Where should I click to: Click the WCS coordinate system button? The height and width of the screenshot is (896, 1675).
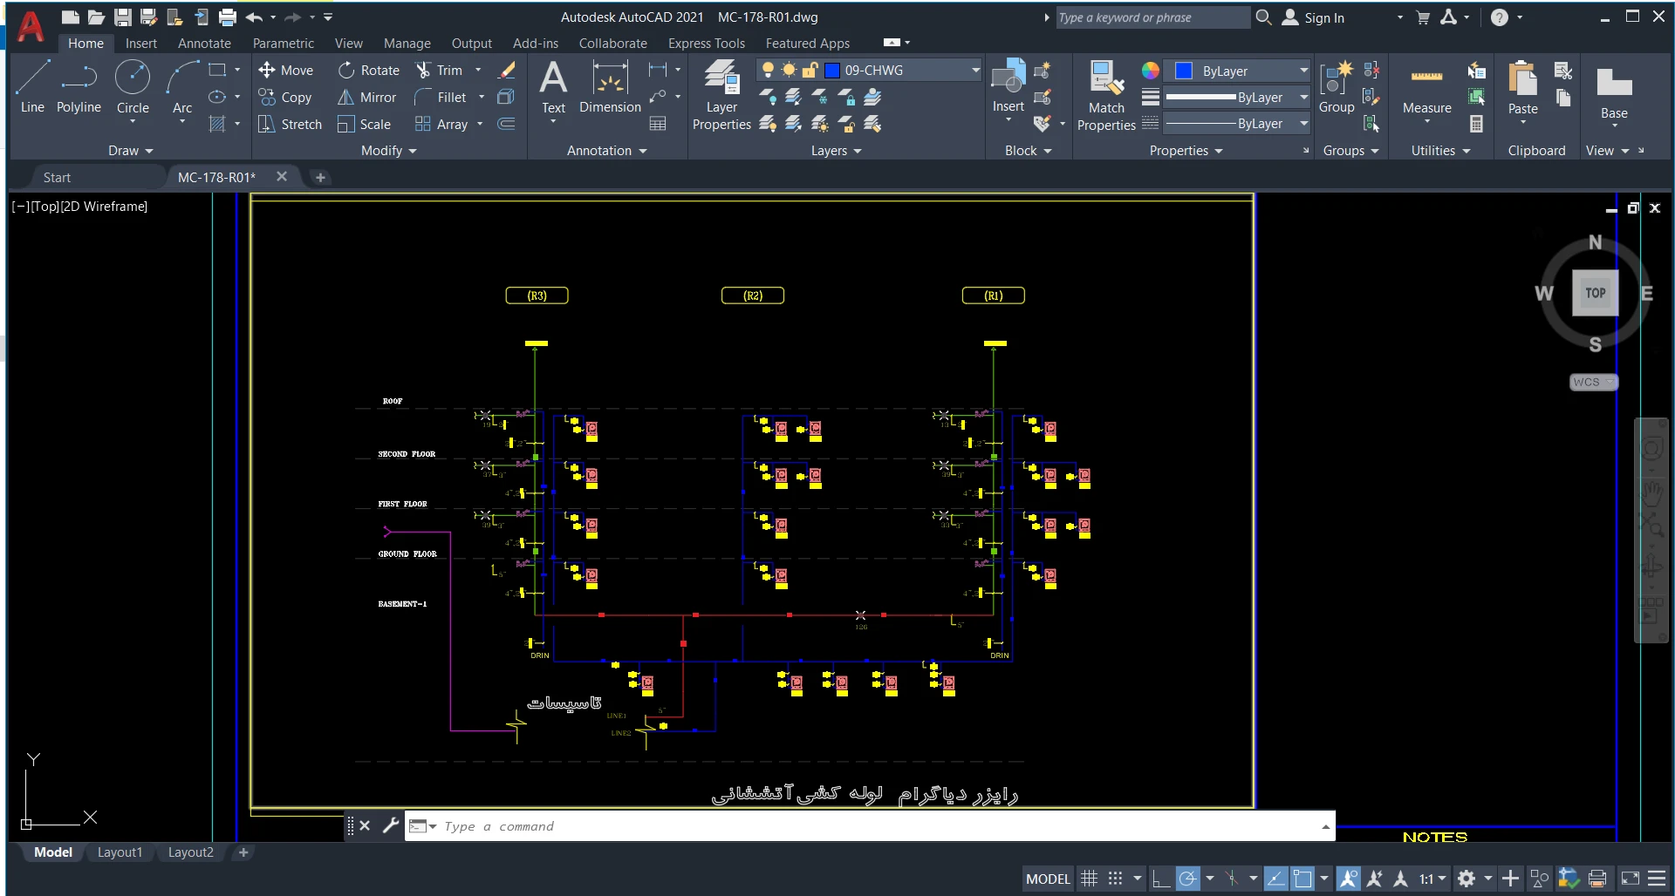(1592, 382)
